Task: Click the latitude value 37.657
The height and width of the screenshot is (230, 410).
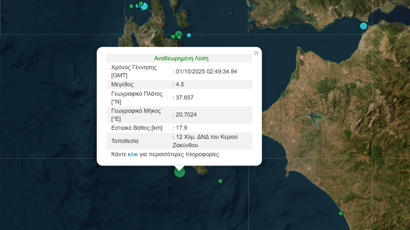Action: coord(184,98)
